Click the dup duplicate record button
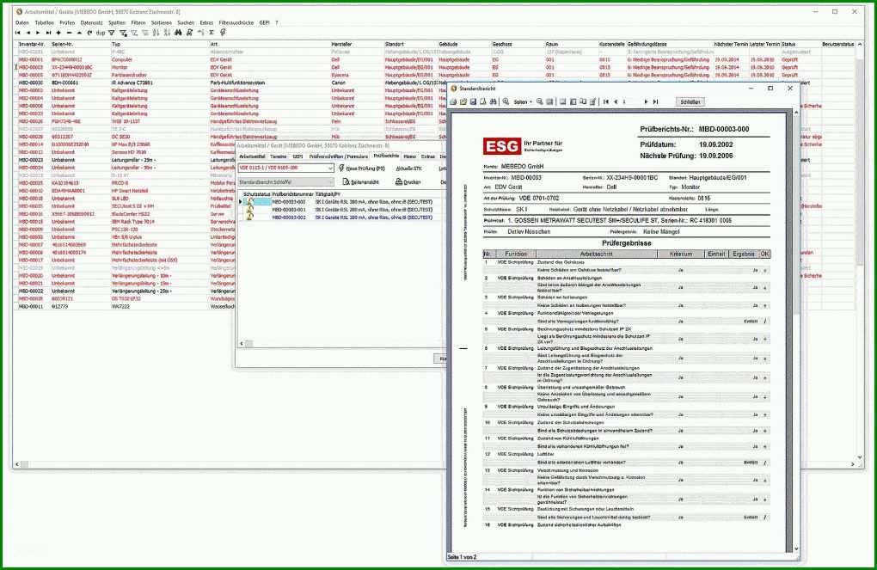The width and height of the screenshot is (877, 570). [x=101, y=33]
